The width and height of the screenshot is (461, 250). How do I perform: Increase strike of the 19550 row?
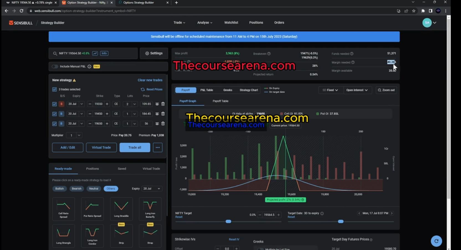[107, 104]
